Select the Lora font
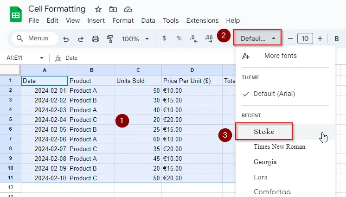 (x=285, y=177)
